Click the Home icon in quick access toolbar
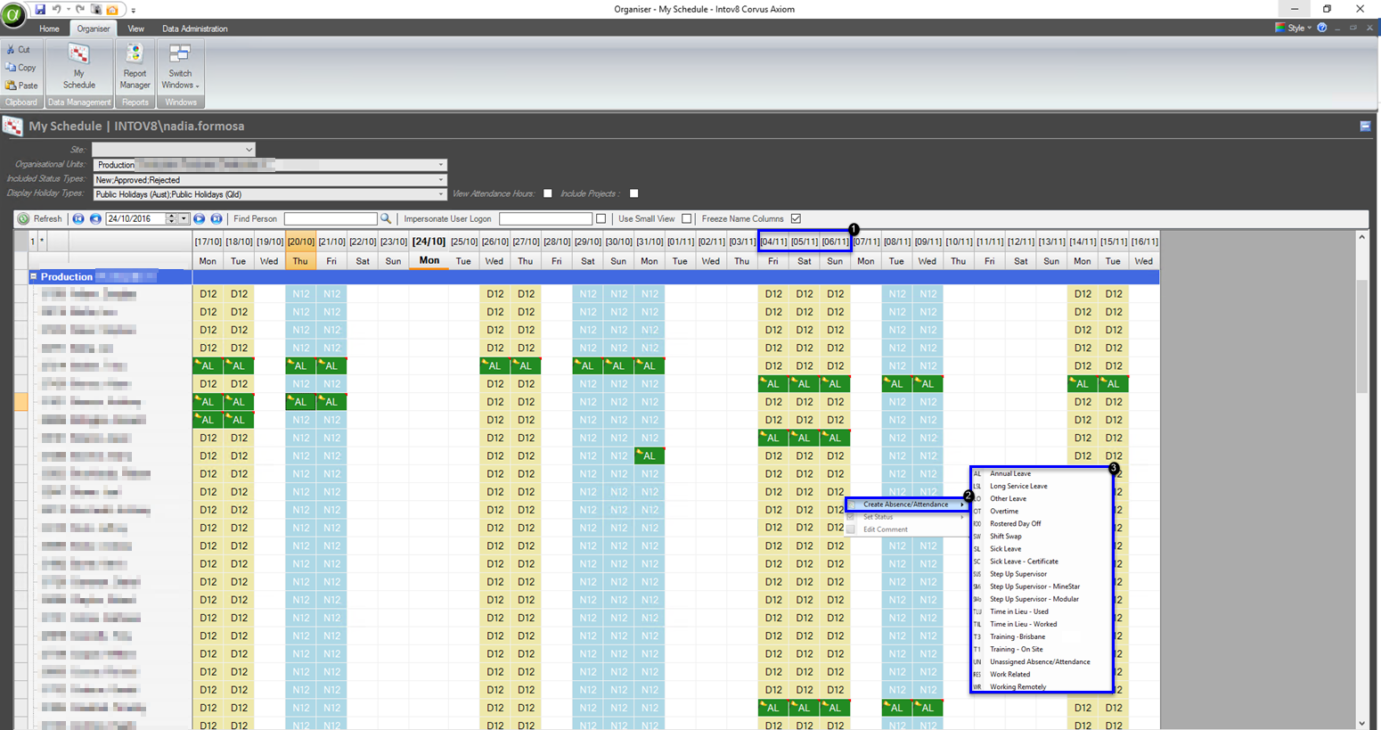 112,9
